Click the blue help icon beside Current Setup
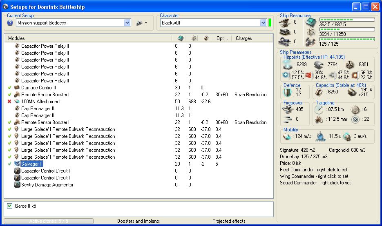The image size is (382, 226). point(10,23)
